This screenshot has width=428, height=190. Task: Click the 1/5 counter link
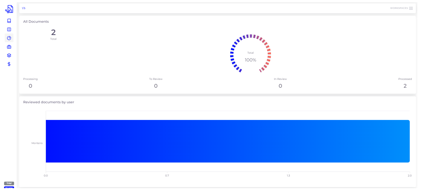coord(24,8)
